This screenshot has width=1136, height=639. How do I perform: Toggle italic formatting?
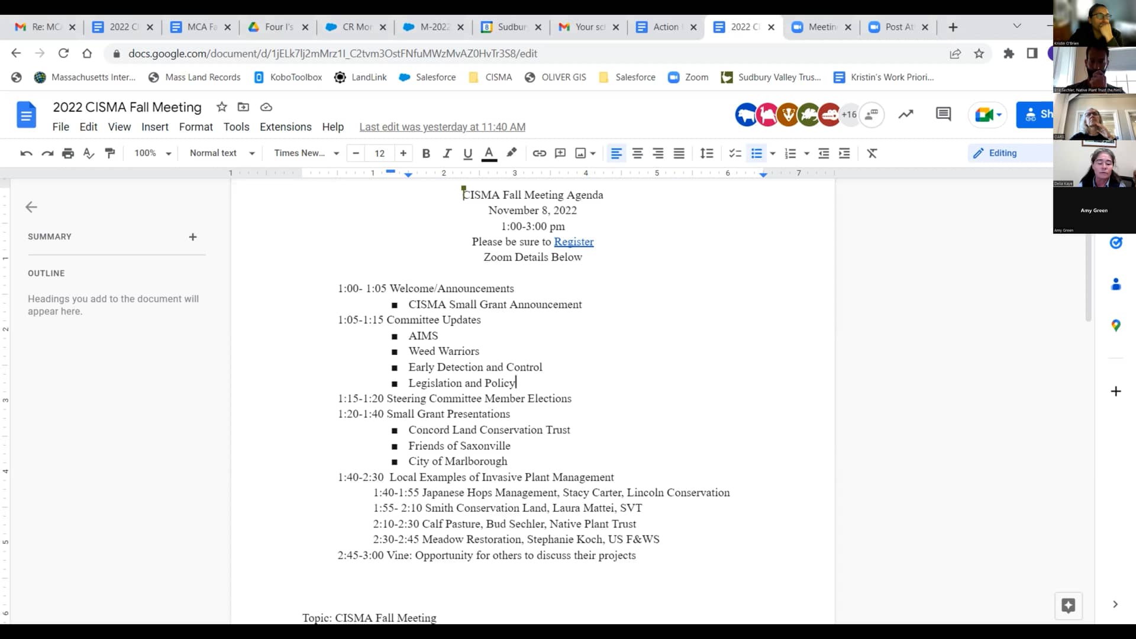tap(447, 153)
